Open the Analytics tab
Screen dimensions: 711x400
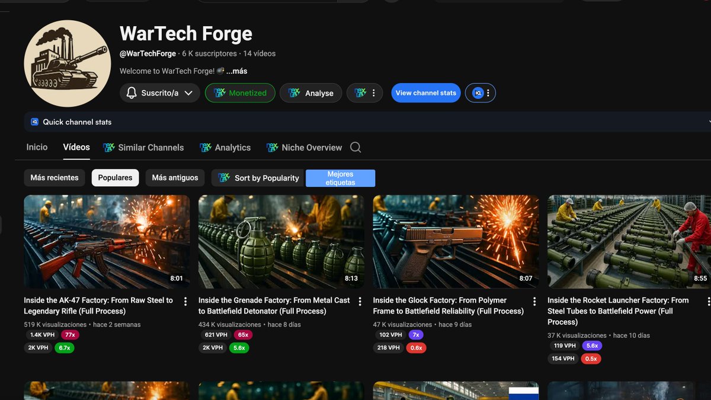click(225, 148)
